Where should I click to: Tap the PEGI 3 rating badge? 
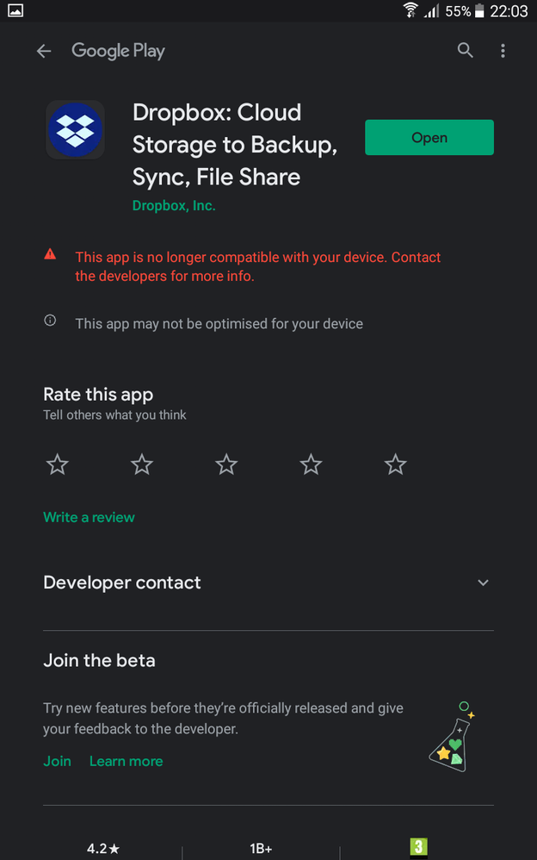pyautogui.click(x=418, y=846)
